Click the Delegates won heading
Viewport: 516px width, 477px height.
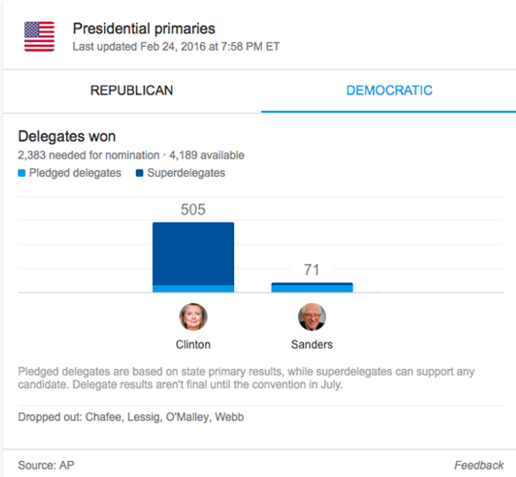point(67,137)
